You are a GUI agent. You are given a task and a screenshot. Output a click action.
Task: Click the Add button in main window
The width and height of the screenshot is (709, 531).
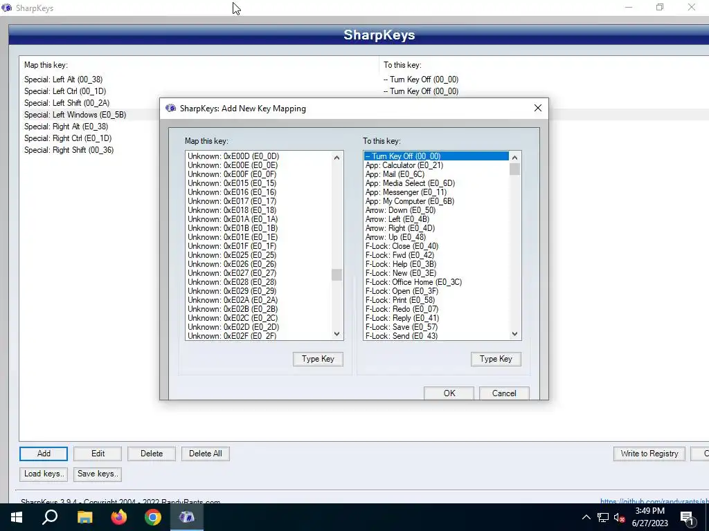point(44,454)
